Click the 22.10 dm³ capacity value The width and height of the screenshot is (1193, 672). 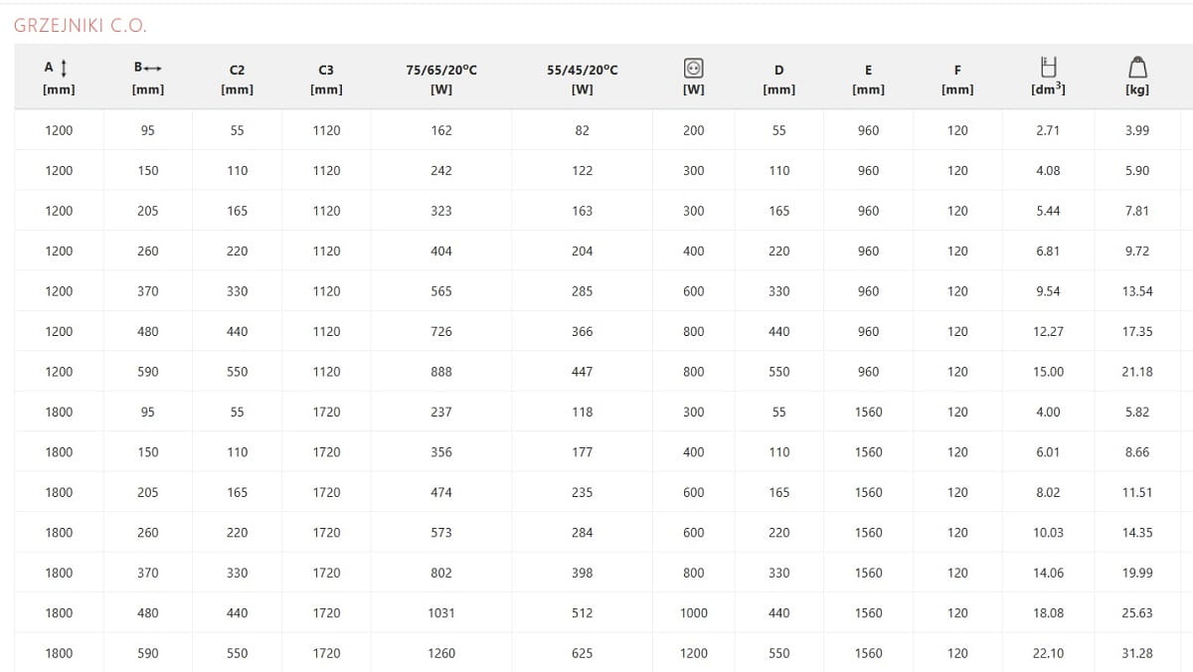(1048, 653)
